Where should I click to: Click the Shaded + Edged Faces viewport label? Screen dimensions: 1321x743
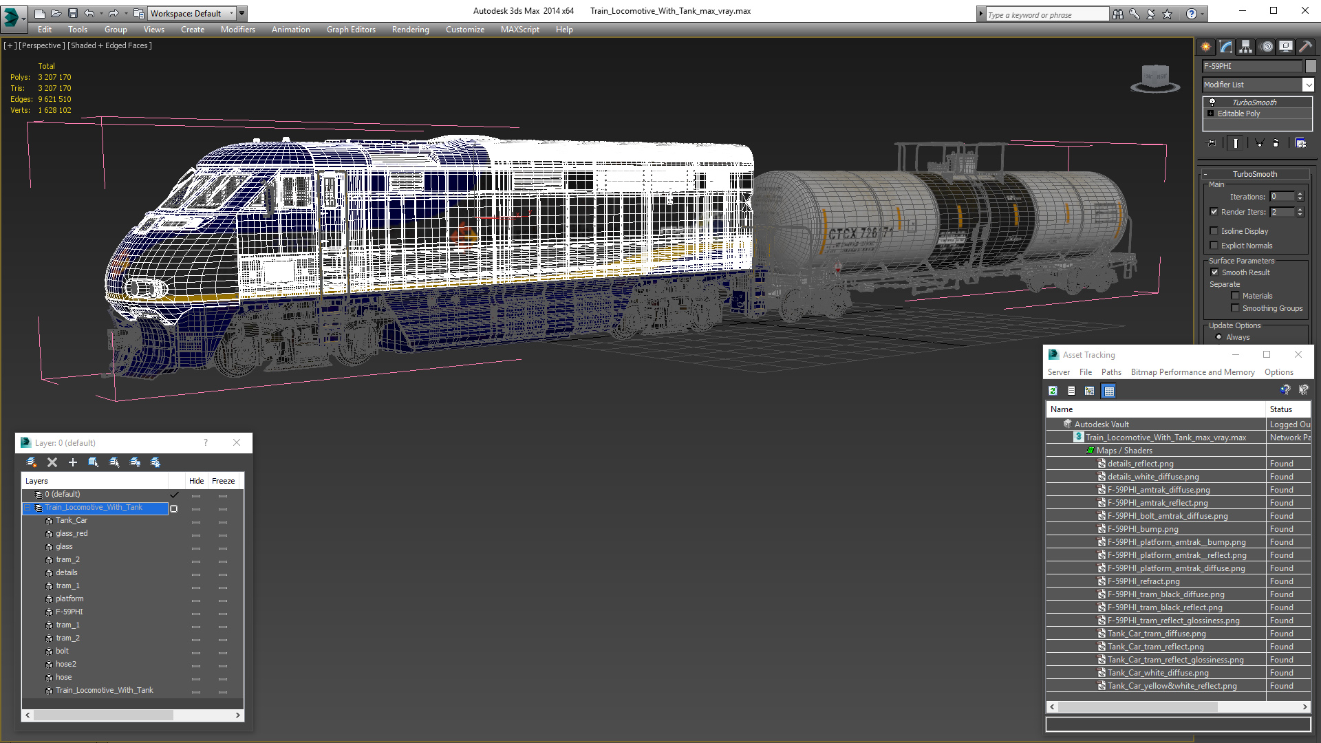pyautogui.click(x=109, y=45)
